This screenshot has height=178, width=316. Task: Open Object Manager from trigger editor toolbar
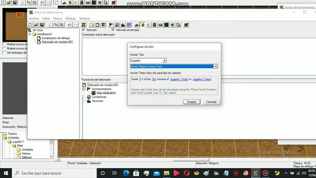click(172, 25)
